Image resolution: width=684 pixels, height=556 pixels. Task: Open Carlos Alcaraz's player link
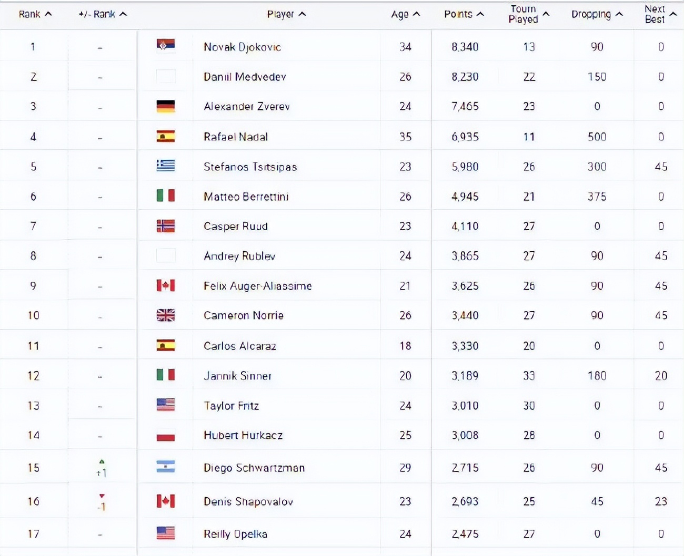pyautogui.click(x=240, y=346)
